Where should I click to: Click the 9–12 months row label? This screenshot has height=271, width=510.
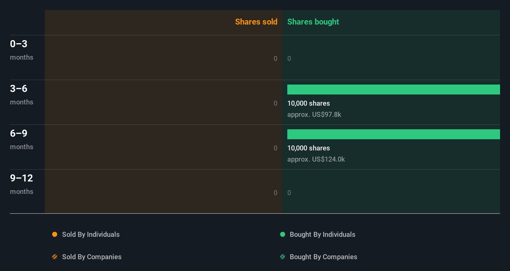[22, 184]
